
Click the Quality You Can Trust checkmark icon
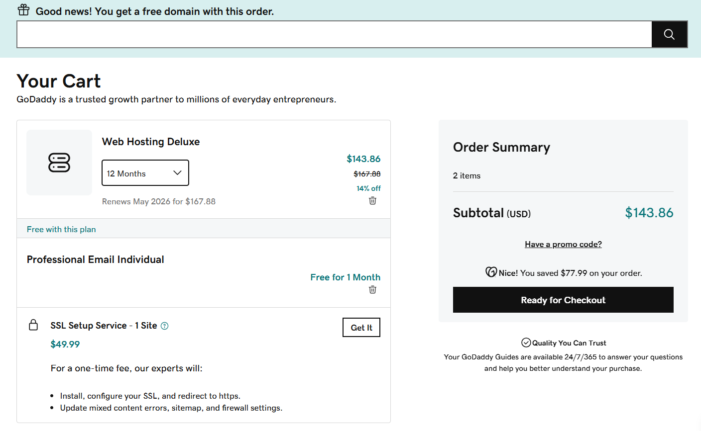pyautogui.click(x=526, y=342)
